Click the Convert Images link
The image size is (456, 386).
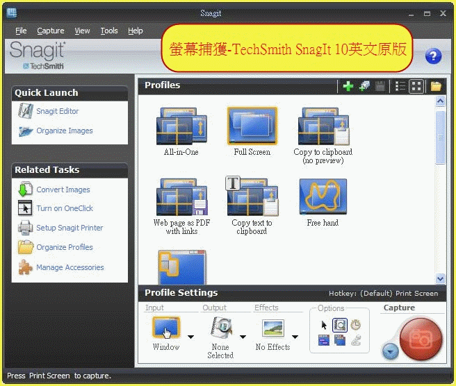[63, 190]
